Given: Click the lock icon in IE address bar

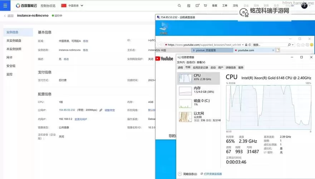Looking at the screenshot, I should click(246, 45).
